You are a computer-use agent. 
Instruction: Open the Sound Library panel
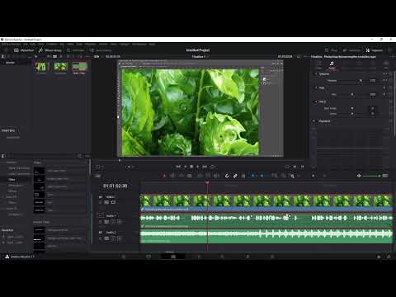click(x=101, y=50)
